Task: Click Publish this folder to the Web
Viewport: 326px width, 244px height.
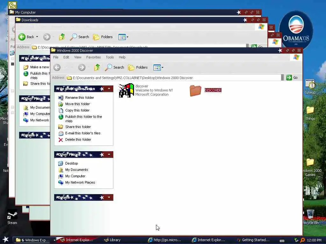Action: point(83,119)
